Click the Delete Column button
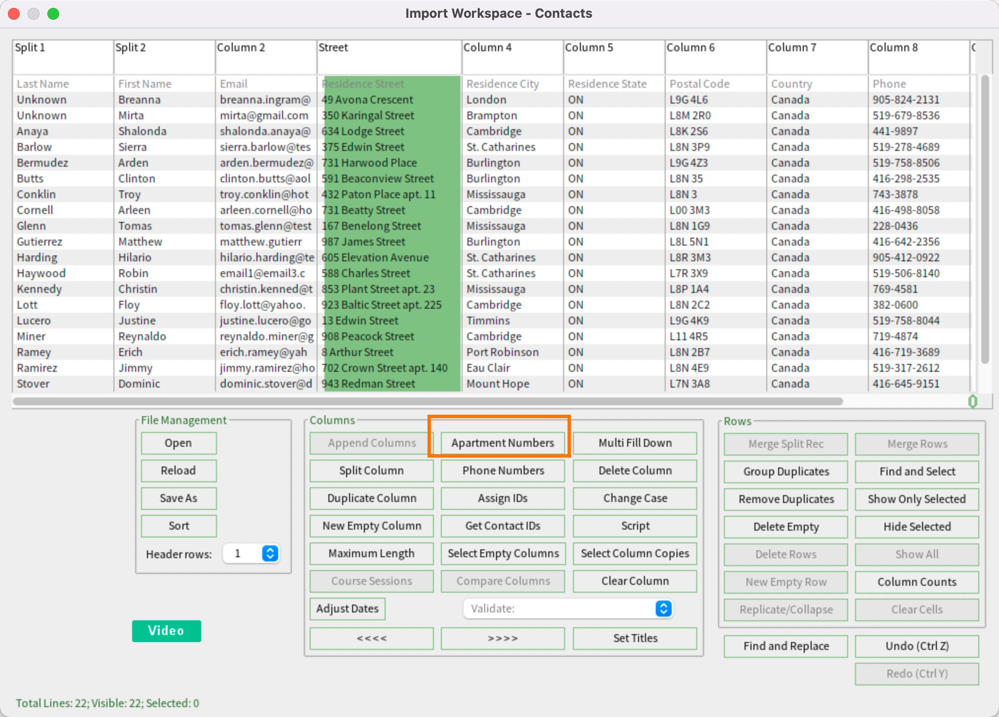999x717 pixels. point(635,470)
